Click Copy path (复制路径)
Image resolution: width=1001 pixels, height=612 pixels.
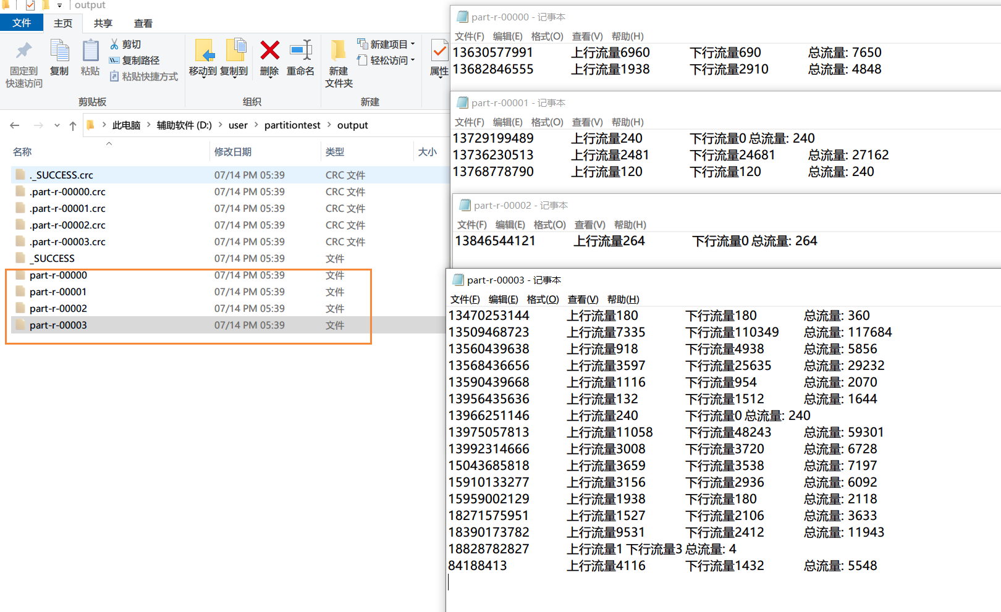[134, 61]
